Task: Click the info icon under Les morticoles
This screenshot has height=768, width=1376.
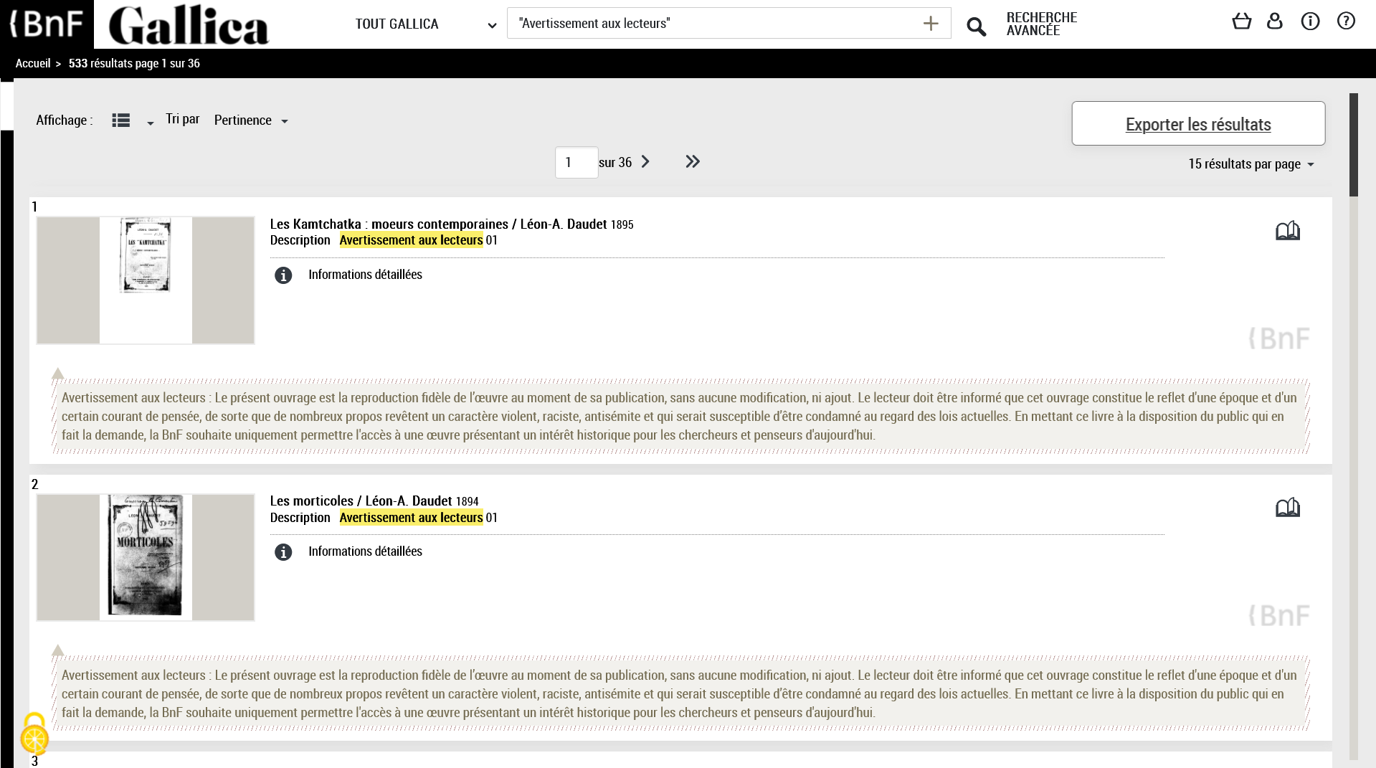Action: [283, 552]
